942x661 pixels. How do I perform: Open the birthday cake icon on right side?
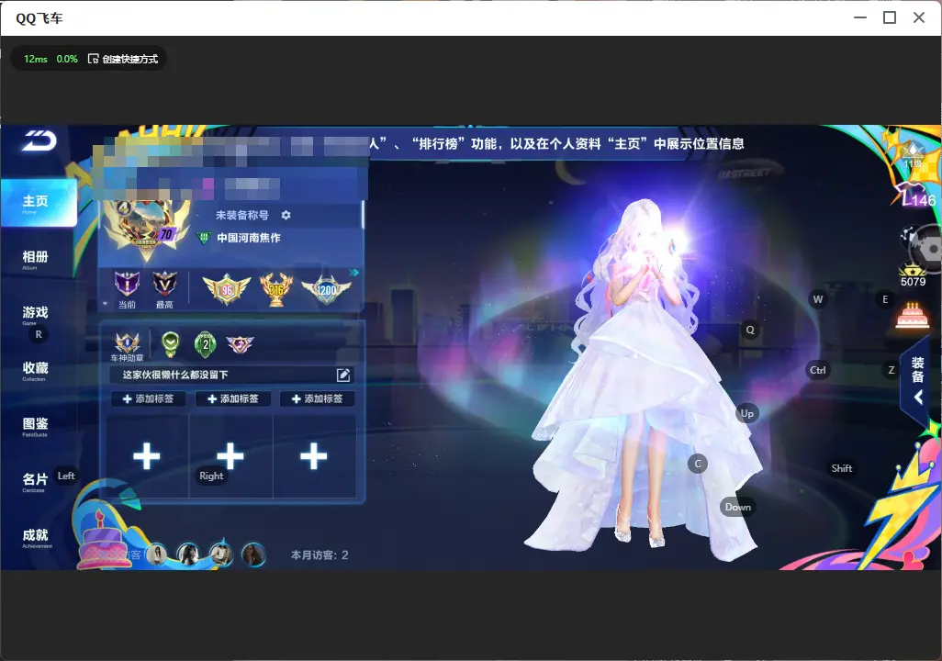tap(912, 316)
